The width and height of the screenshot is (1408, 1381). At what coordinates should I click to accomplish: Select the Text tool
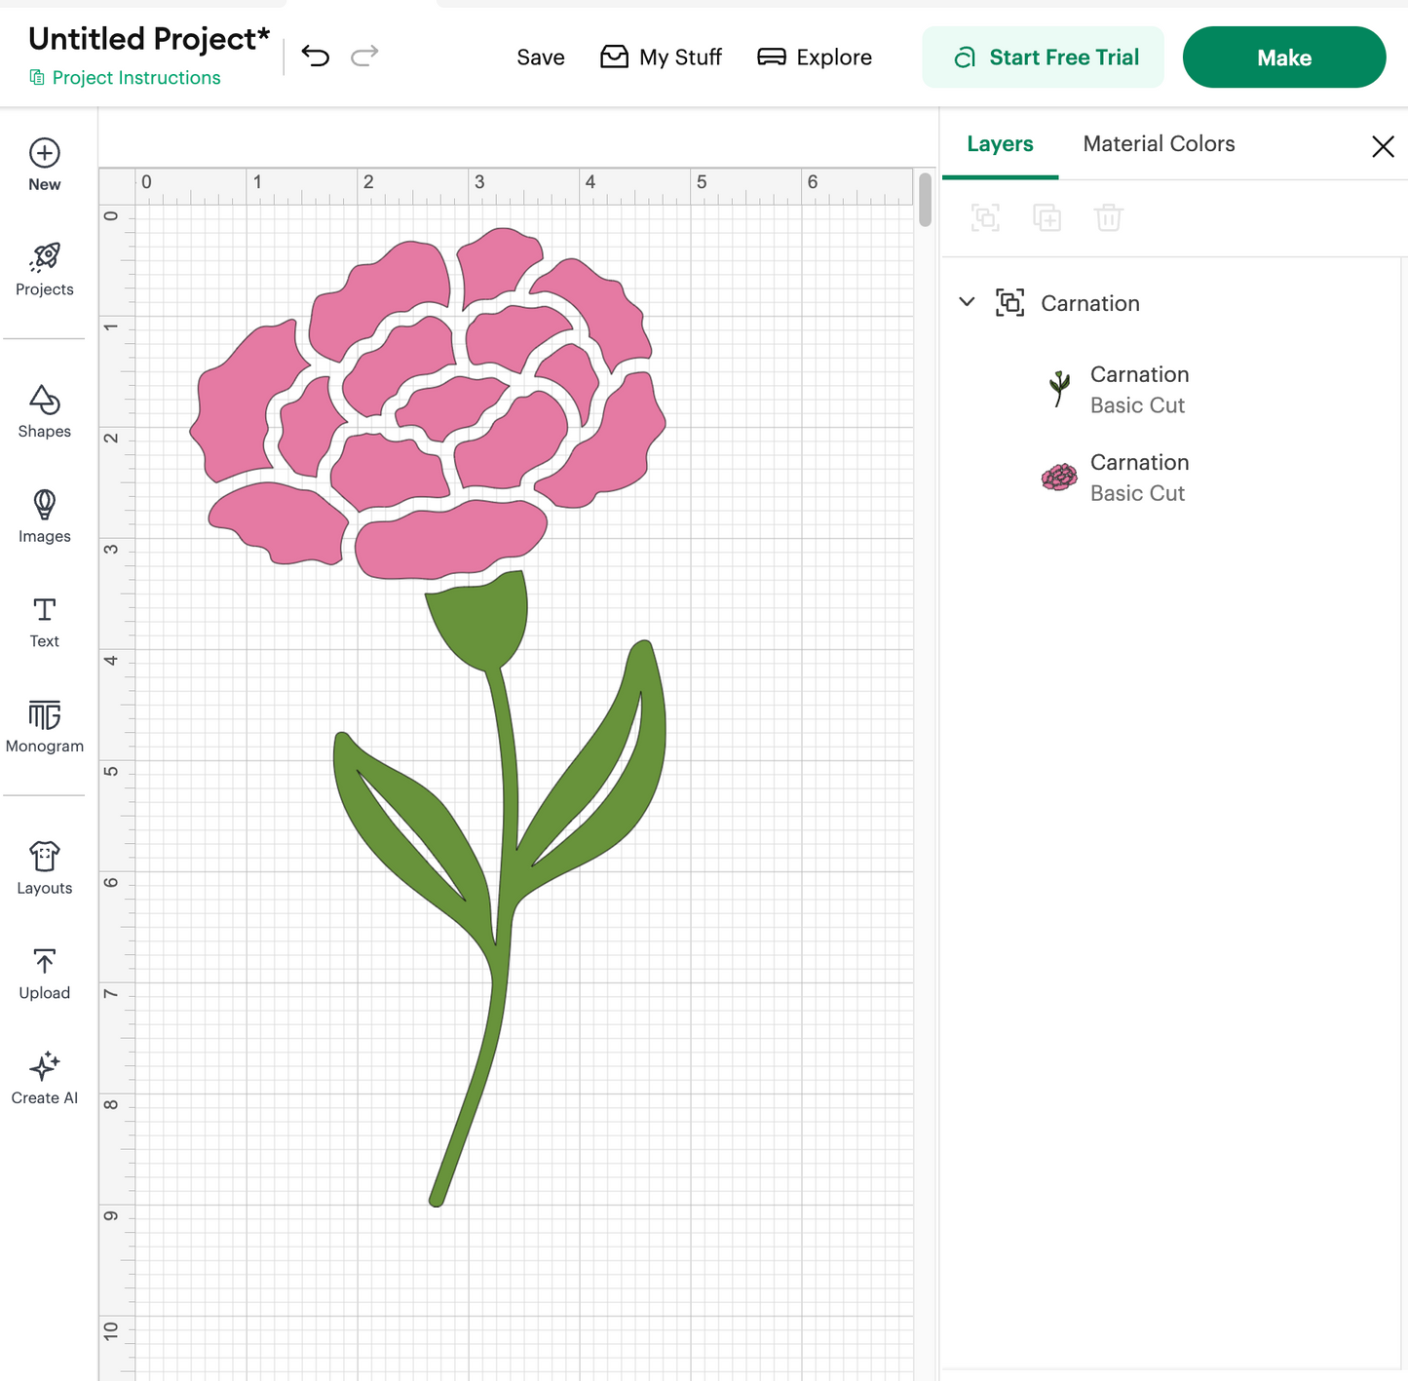tap(45, 622)
